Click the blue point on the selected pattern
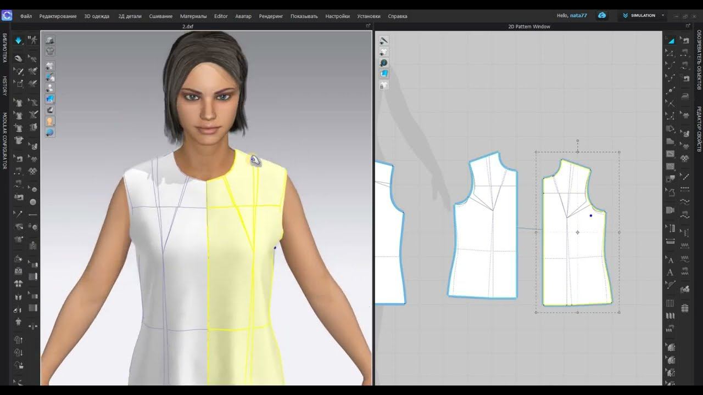Viewport: 703px width, 395px height. pyautogui.click(x=591, y=216)
